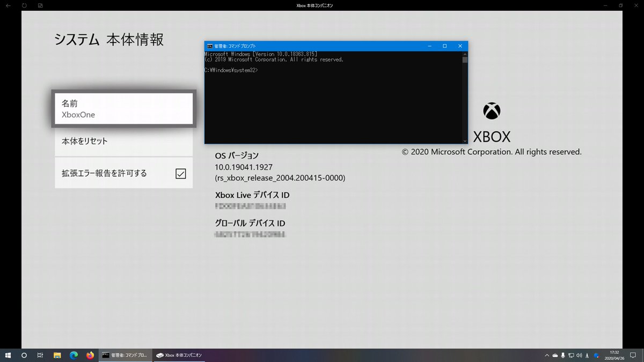Image resolution: width=644 pixels, height=362 pixels.
Task: Open the clock showing 17:32
Action: (x=614, y=355)
